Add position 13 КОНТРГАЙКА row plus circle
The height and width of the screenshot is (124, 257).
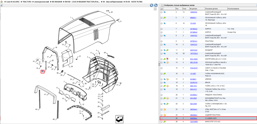pyautogui.click(x=161, y=59)
